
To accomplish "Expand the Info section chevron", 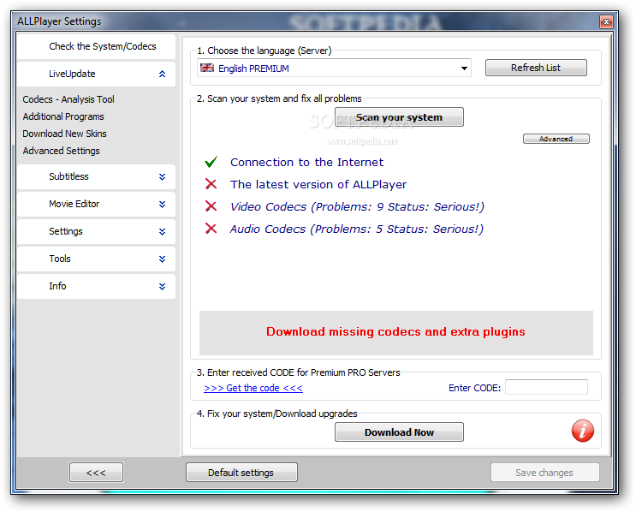I will click(163, 287).
